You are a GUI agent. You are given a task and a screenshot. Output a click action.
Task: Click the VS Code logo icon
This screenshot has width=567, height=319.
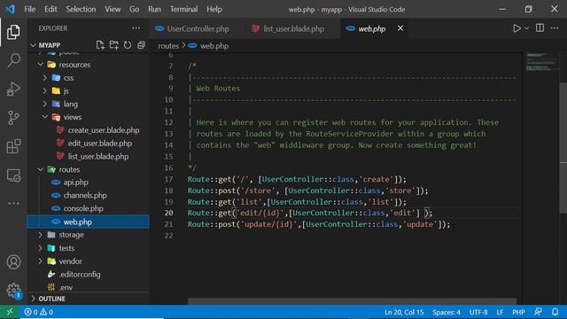[x=10, y=9]
